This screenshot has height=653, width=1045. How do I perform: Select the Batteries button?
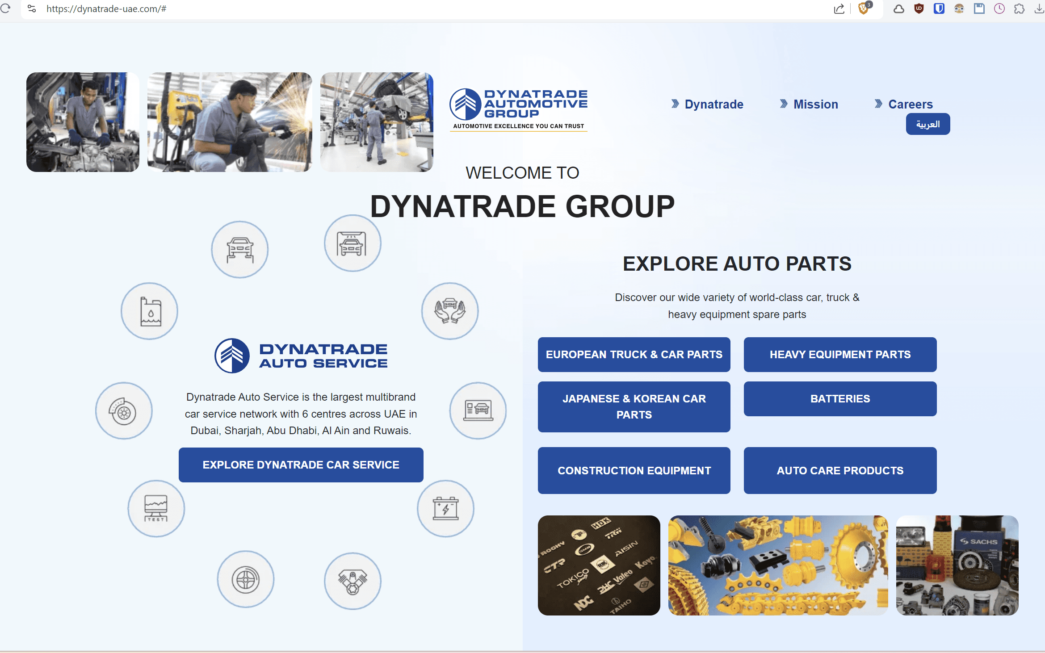(x=840, y=399)
